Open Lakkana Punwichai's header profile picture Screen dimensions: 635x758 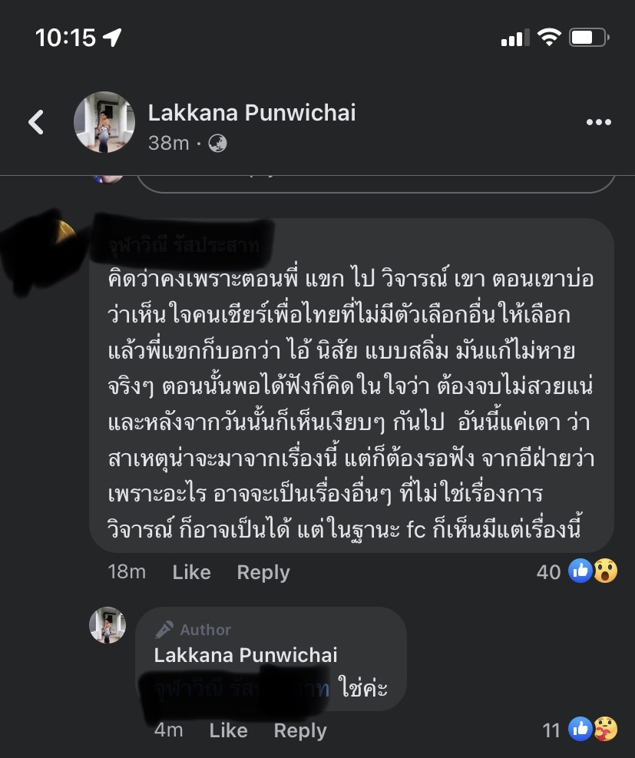coord(104,122)
